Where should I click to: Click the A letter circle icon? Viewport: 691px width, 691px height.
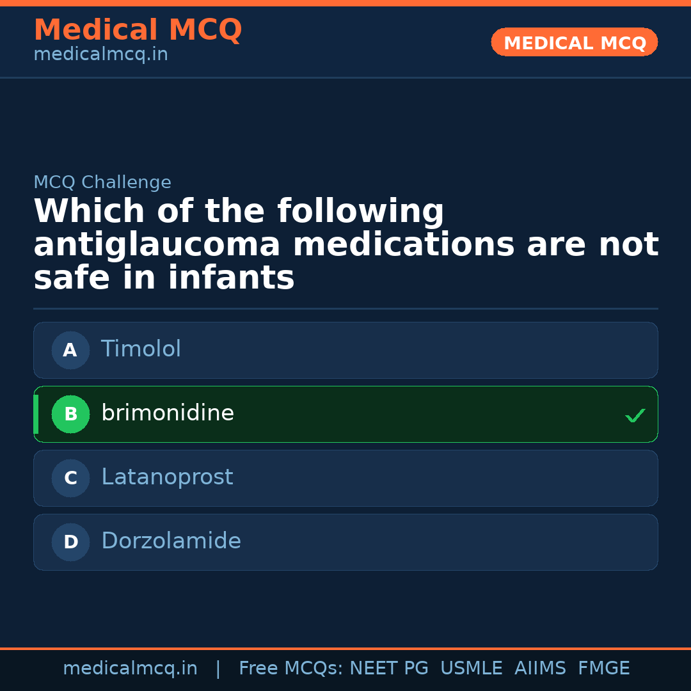click(70, 350)
